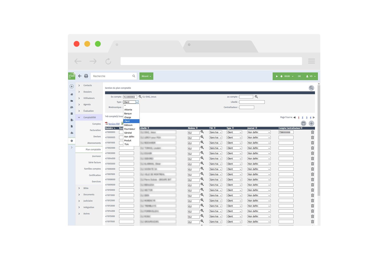This screenshot has height=259, width=389.
Task: Click the Libellé filter input field
Action: 252,102
